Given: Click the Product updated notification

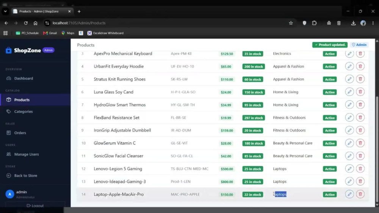Looking at the screenshot, I should coord(330,45).
